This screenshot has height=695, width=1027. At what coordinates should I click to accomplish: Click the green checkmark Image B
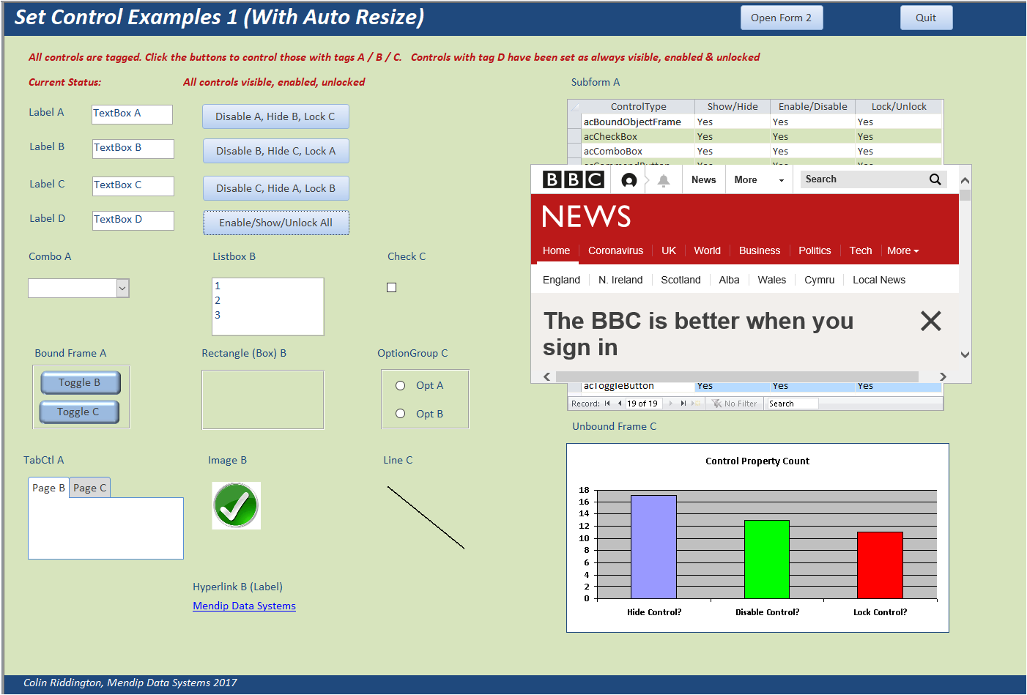tap(236, 505)
